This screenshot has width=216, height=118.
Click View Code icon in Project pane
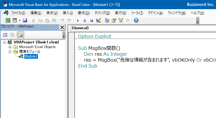pyautogui.click(x=5, y=35)
